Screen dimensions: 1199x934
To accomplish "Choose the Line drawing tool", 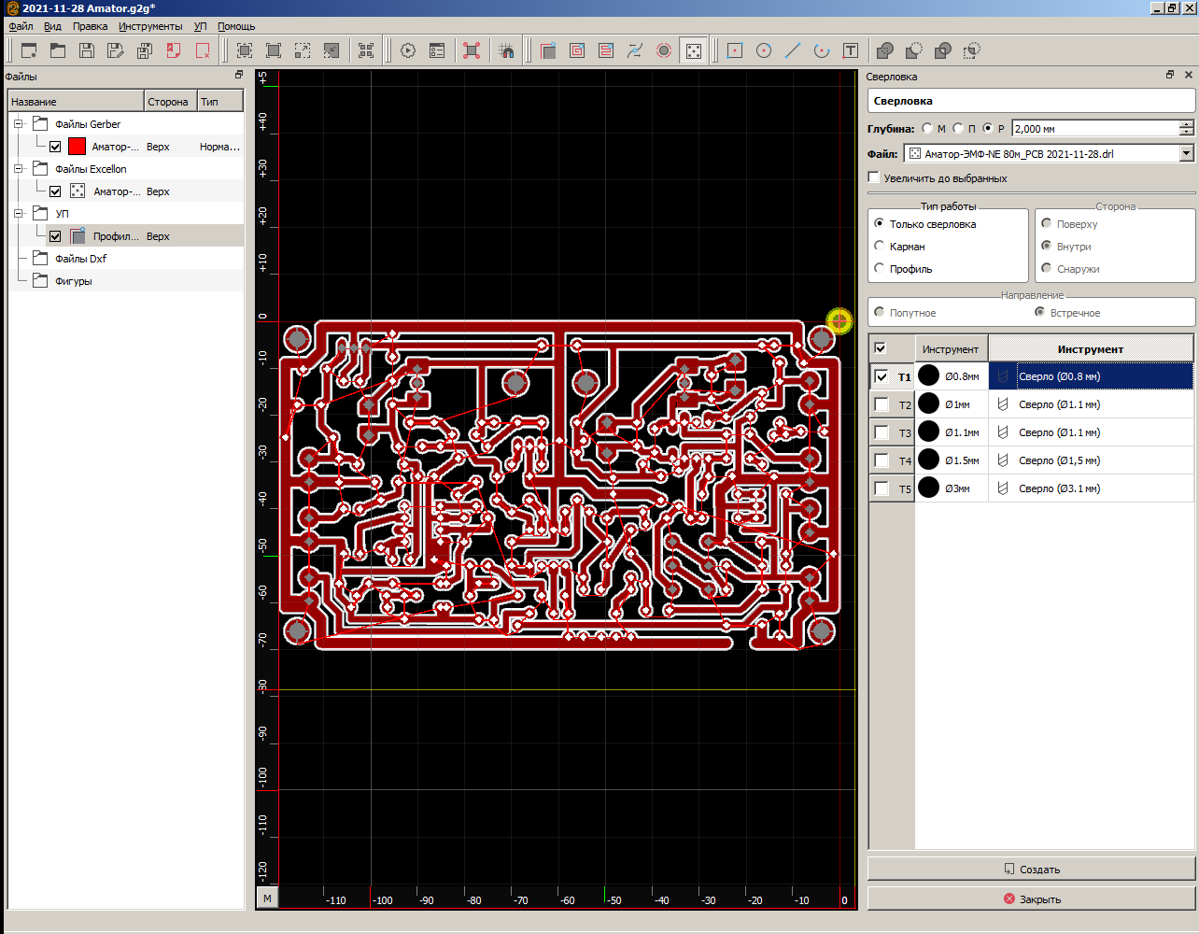I will click(x=793, y=50).
